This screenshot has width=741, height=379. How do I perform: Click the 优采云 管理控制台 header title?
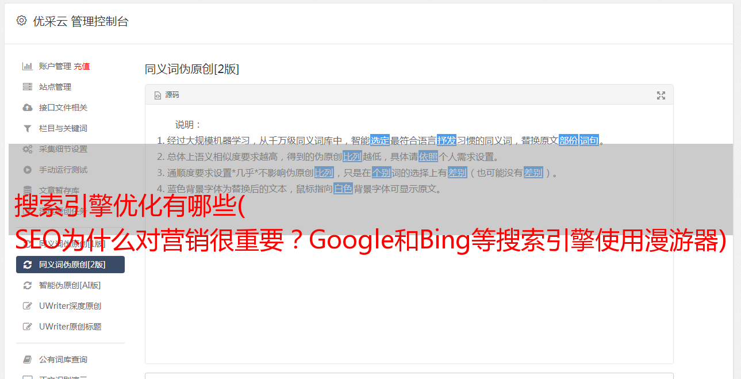click(80, 21)
